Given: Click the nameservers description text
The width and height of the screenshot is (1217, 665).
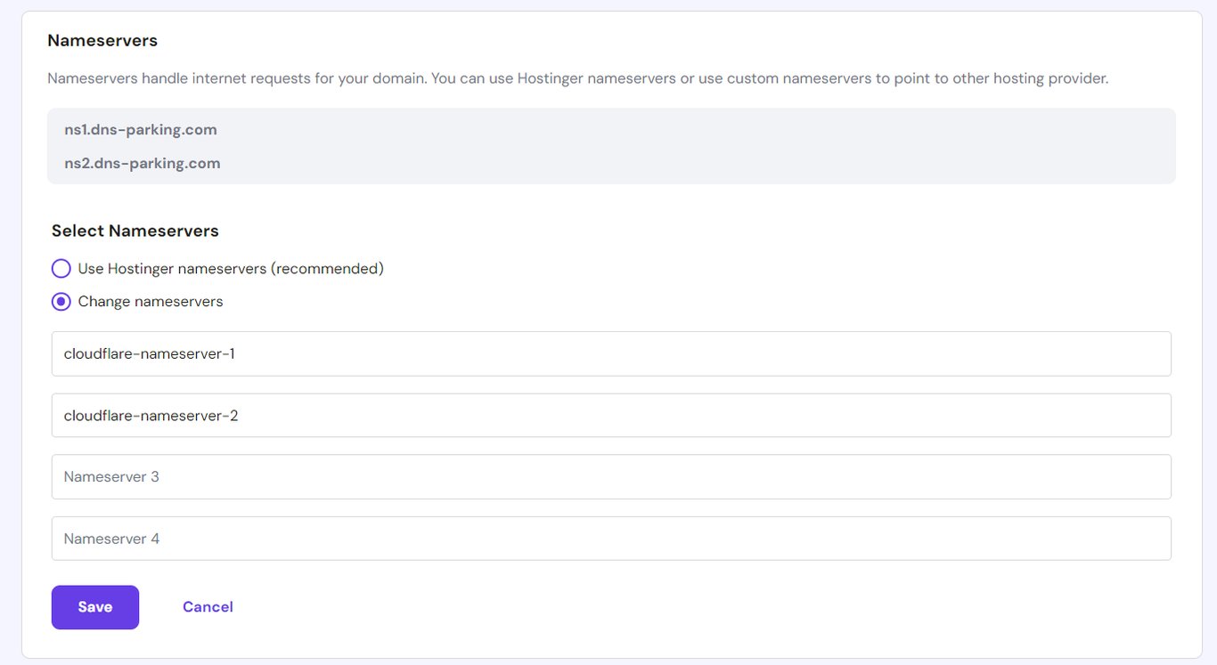Looking at the screenshot, I should pyautogui.click(x=578, y=77).
